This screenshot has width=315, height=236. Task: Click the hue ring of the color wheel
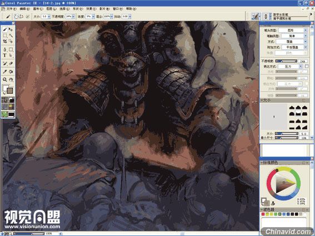click(284, 168)
